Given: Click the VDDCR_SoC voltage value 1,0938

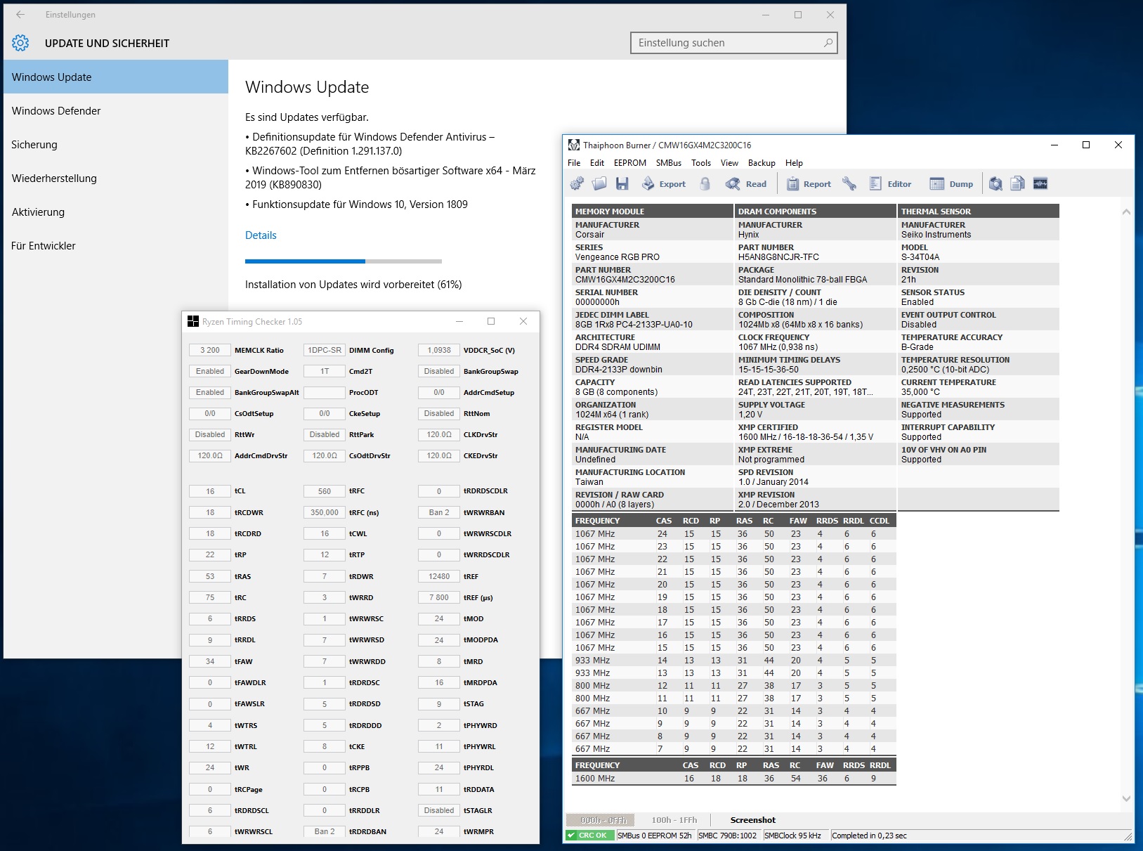Looking at the screenshot, I should (x=439, y=350).
